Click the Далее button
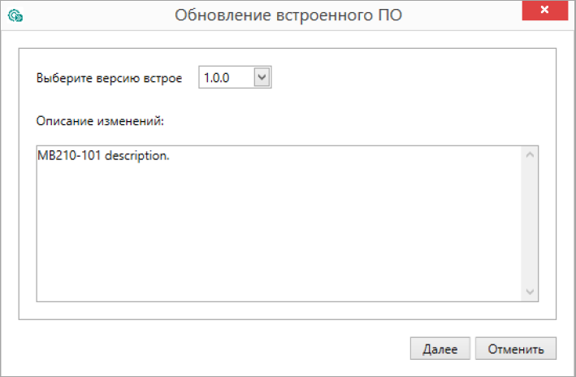The width and height of the screenshot is (576, 377). coord(440,349)
